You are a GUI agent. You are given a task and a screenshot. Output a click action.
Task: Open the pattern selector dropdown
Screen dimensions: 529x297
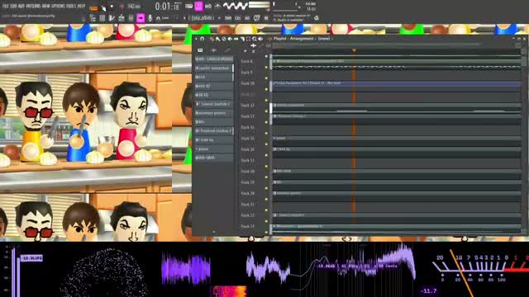(203, 18)
